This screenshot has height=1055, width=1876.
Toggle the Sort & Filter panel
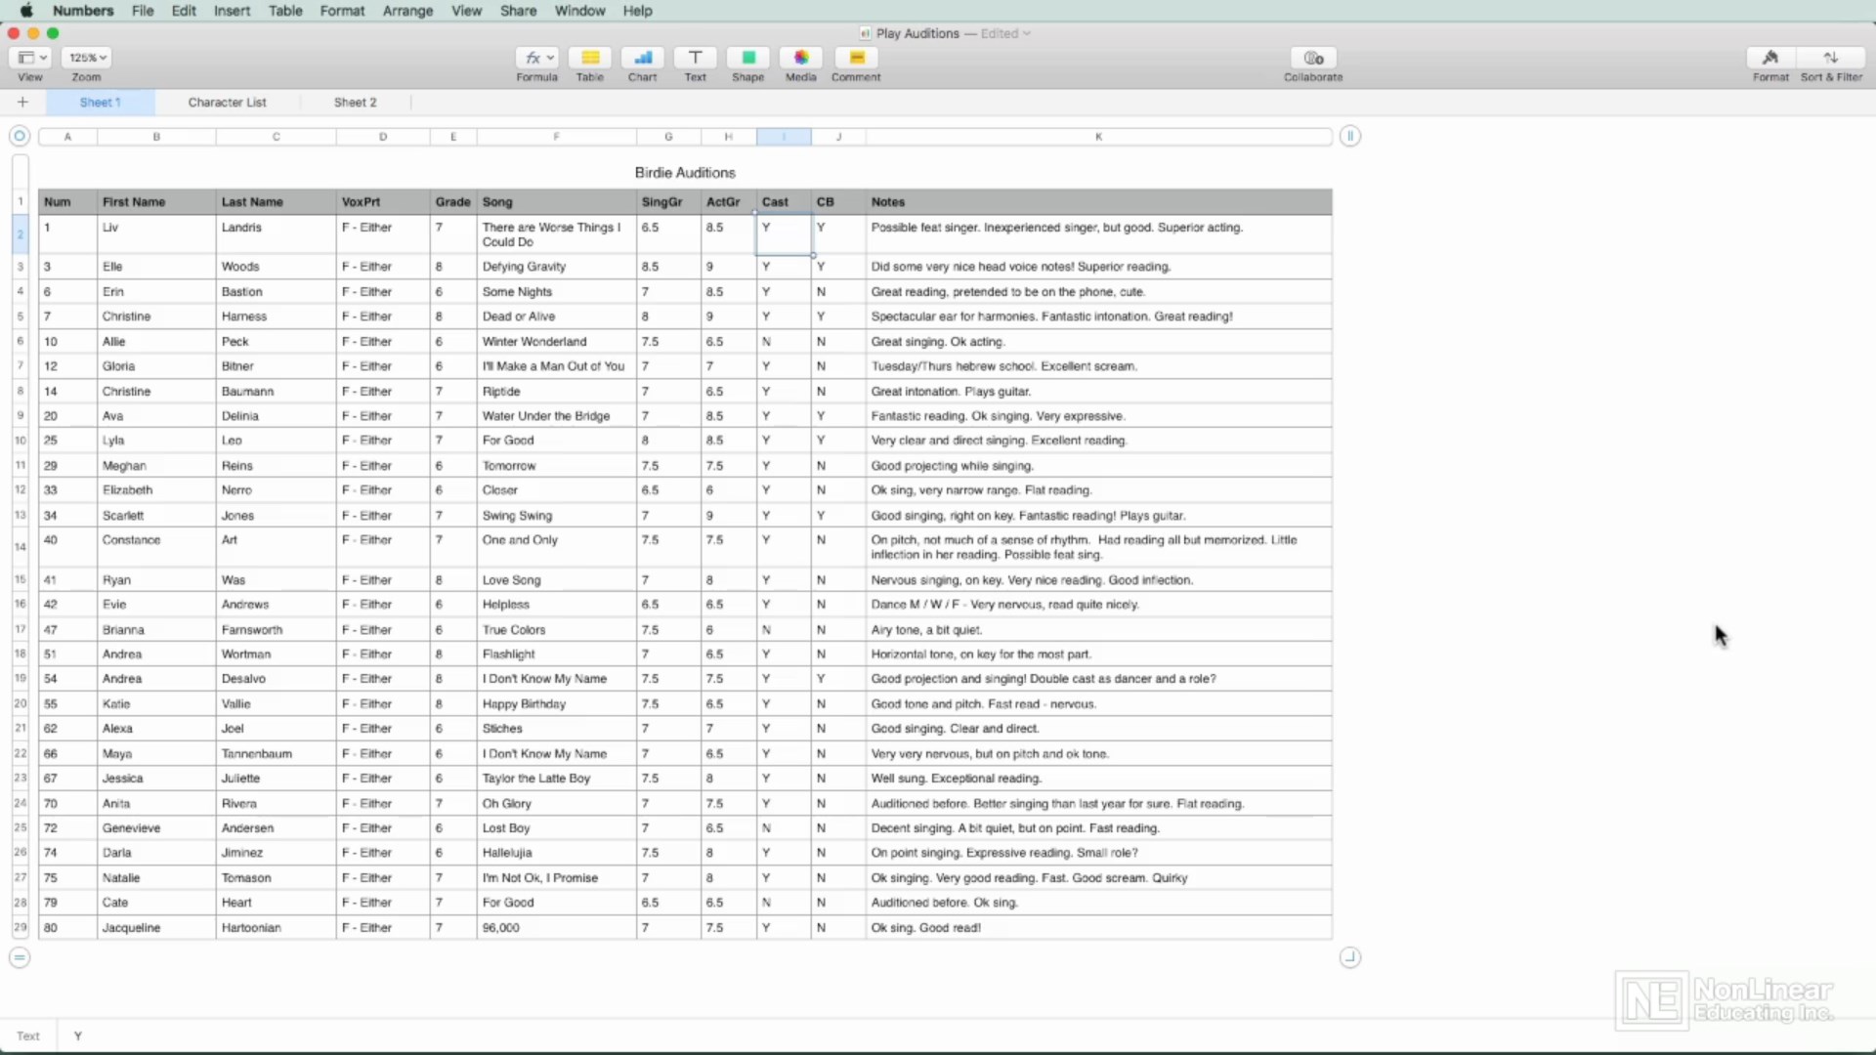[x=1831, y=58]
